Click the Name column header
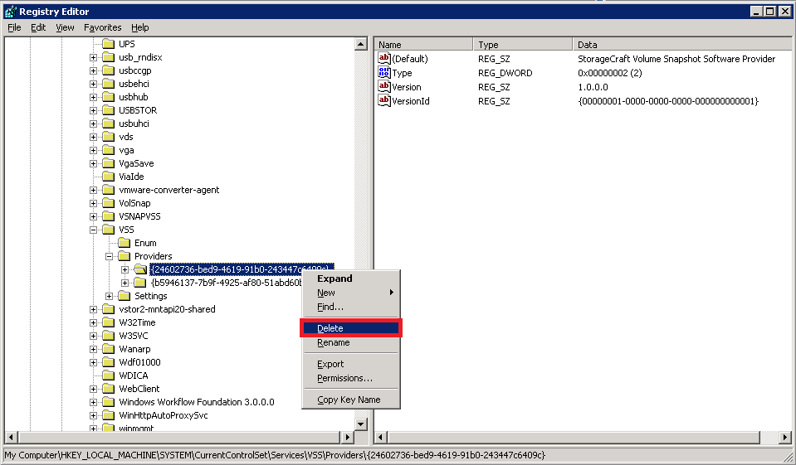The width and height of the screenshot is (796, 465). click(423, 45)
